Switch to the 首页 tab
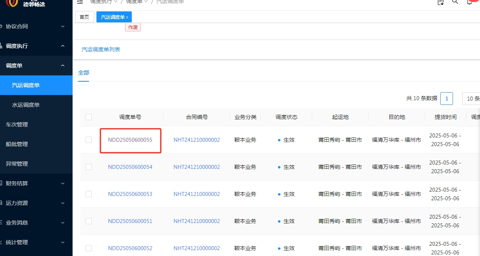This screenshot has width=480, height=256. (x=84, y=17)
